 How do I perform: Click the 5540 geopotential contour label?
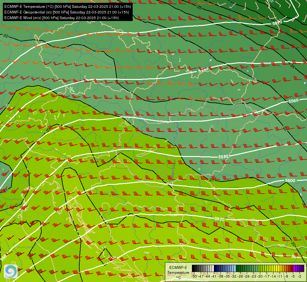203,70
